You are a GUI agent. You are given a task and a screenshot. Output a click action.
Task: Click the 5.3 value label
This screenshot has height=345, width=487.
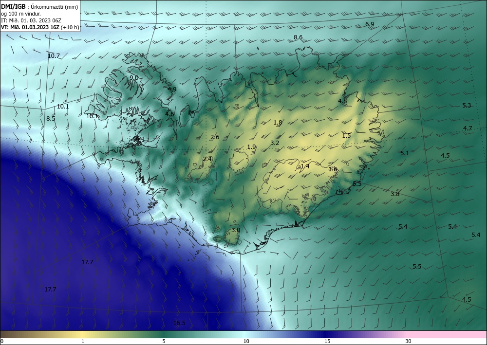pyautogui.click(x=467, y=106)
